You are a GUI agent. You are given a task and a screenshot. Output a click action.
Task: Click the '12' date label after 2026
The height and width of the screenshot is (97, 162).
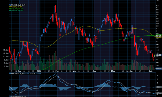click(44, 71)
